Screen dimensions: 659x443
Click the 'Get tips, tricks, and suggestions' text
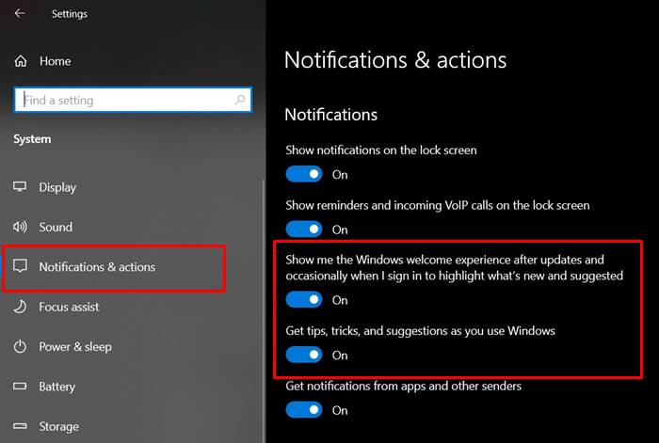[420, 331]
